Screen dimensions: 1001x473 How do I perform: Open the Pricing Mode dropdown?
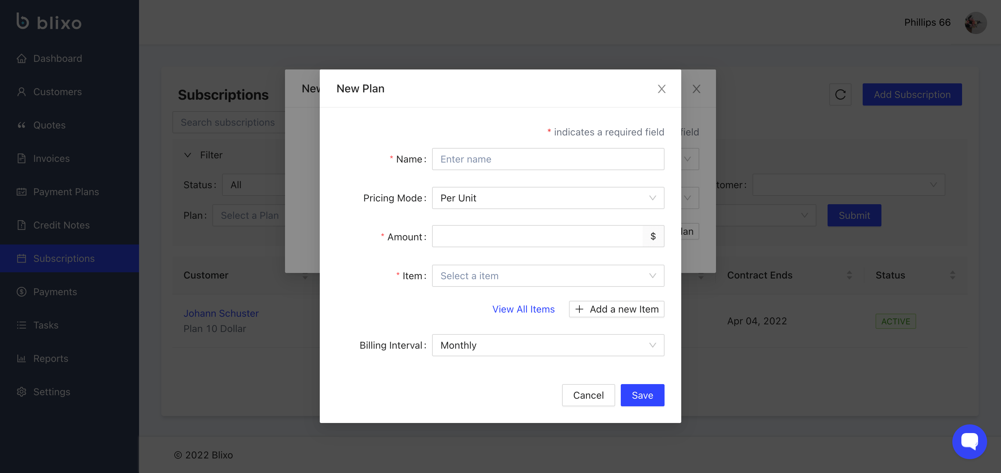coord(547,198)
